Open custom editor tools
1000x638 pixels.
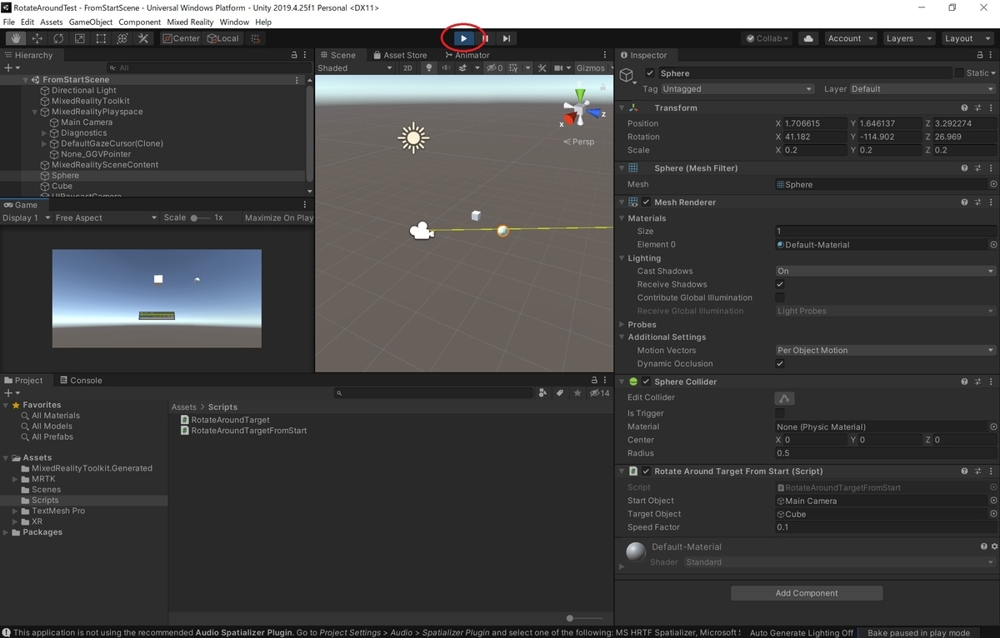tap(143, 38)
